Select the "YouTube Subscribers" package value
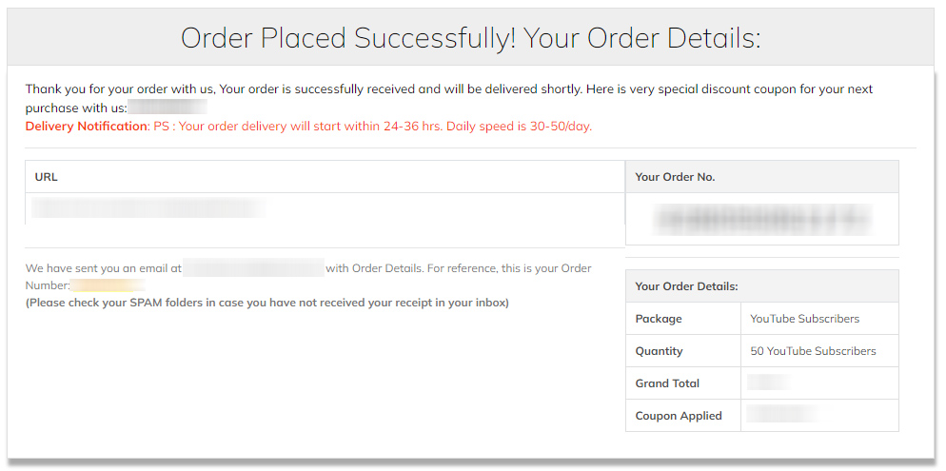Viewport: 946px width, 471px height. click(x=804, y=319)
